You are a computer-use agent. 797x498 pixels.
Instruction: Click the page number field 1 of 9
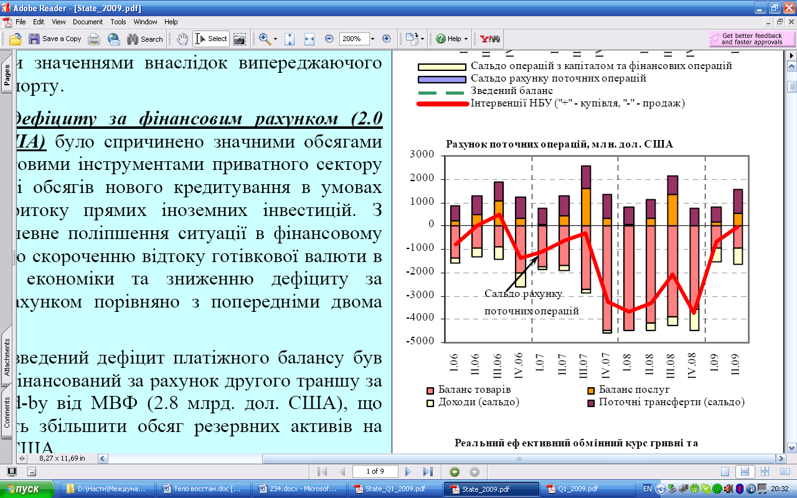(x=375, y=472)
